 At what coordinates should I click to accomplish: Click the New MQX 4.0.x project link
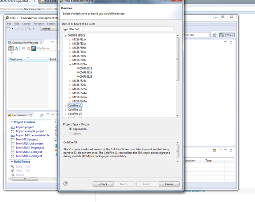coord(30,148)
